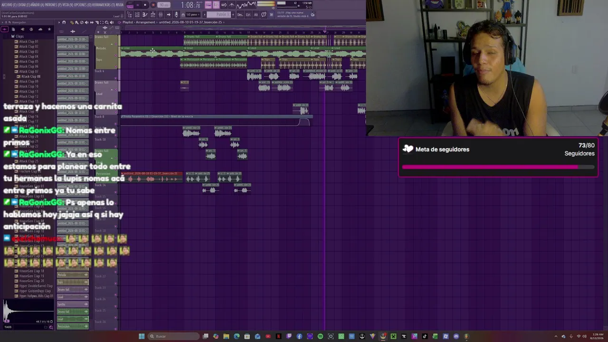Click the song time display 1:08:78

pos(190,5)
